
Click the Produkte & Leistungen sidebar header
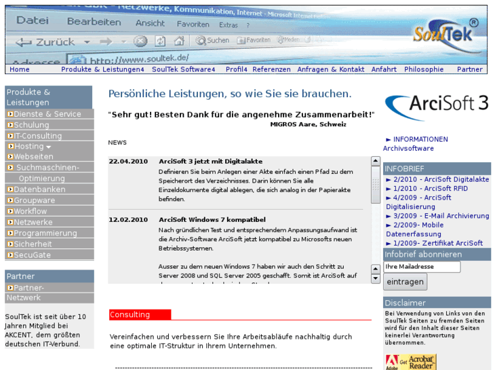(49, 97)
